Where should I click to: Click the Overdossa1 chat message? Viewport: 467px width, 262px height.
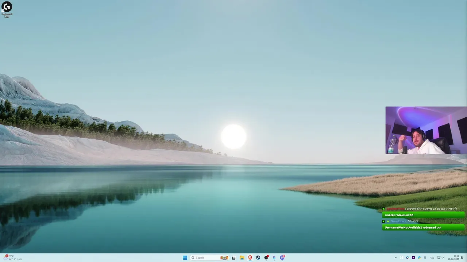point(400,221)
